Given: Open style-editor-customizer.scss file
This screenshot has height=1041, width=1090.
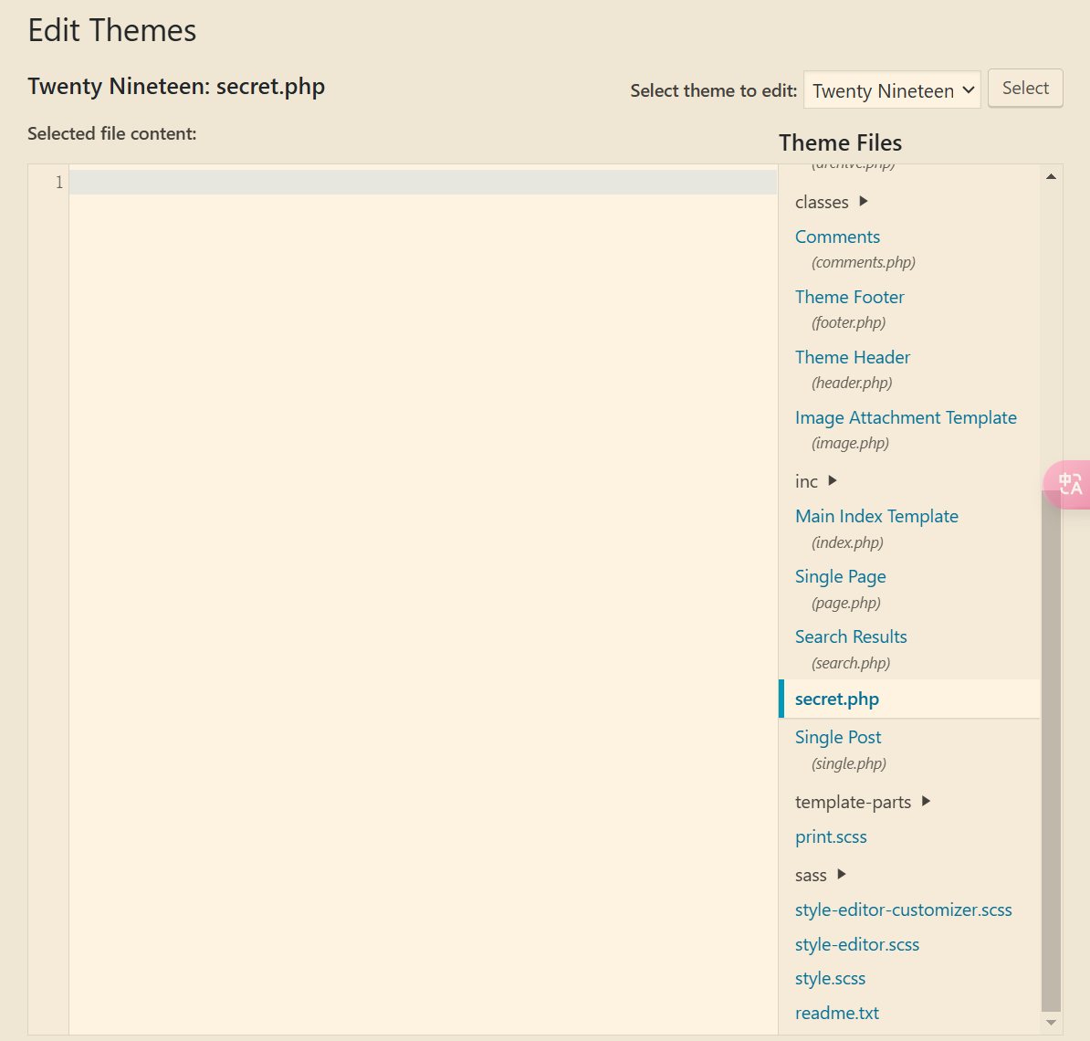Looking at the screenshot, I should pos(903,910).
